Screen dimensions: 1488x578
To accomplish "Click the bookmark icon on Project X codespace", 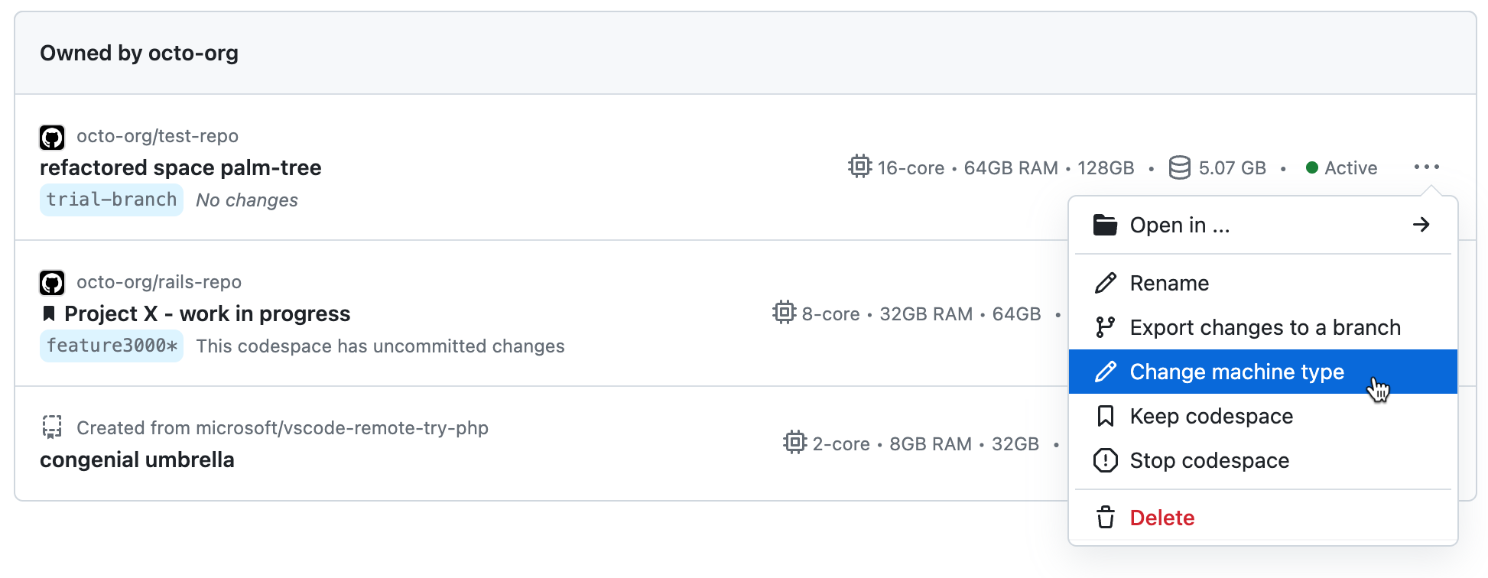I will point(49,313).
